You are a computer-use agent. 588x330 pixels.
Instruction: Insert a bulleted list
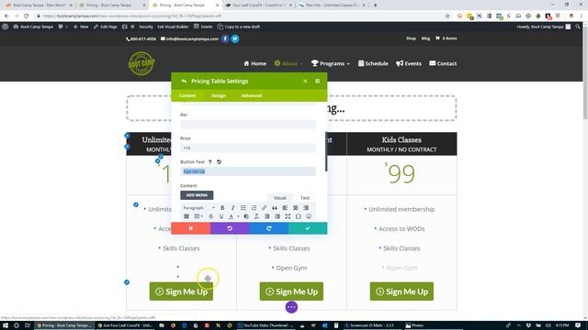(243, 208)
